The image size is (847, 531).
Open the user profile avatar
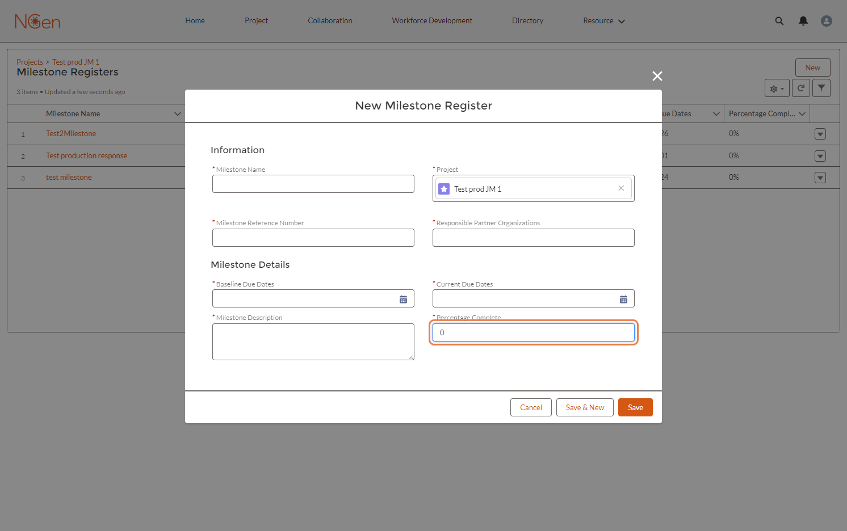(827, 21)
